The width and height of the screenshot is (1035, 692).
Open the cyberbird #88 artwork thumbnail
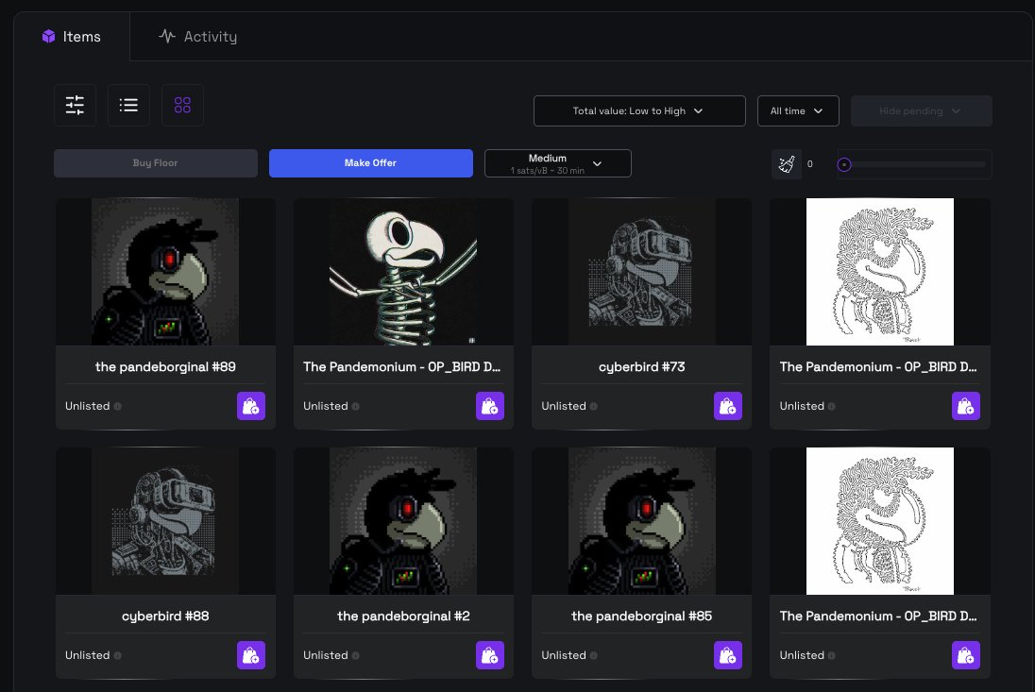point(165,521)
